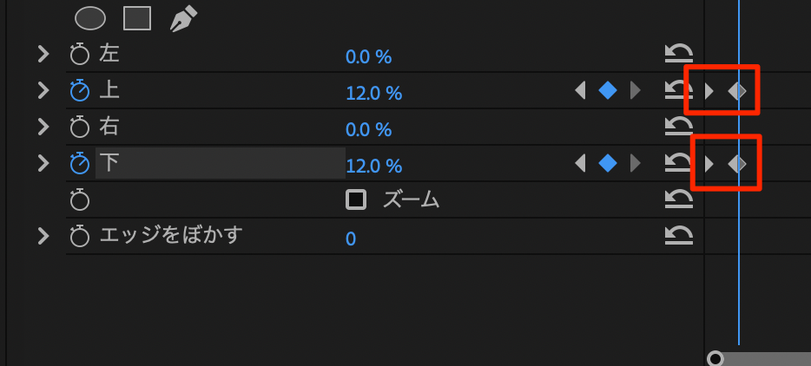Image resolution: width=811 pixels, height=366 pixels.
Task: Reset the エッジをぼかす parameter
Action: [678, 236]
